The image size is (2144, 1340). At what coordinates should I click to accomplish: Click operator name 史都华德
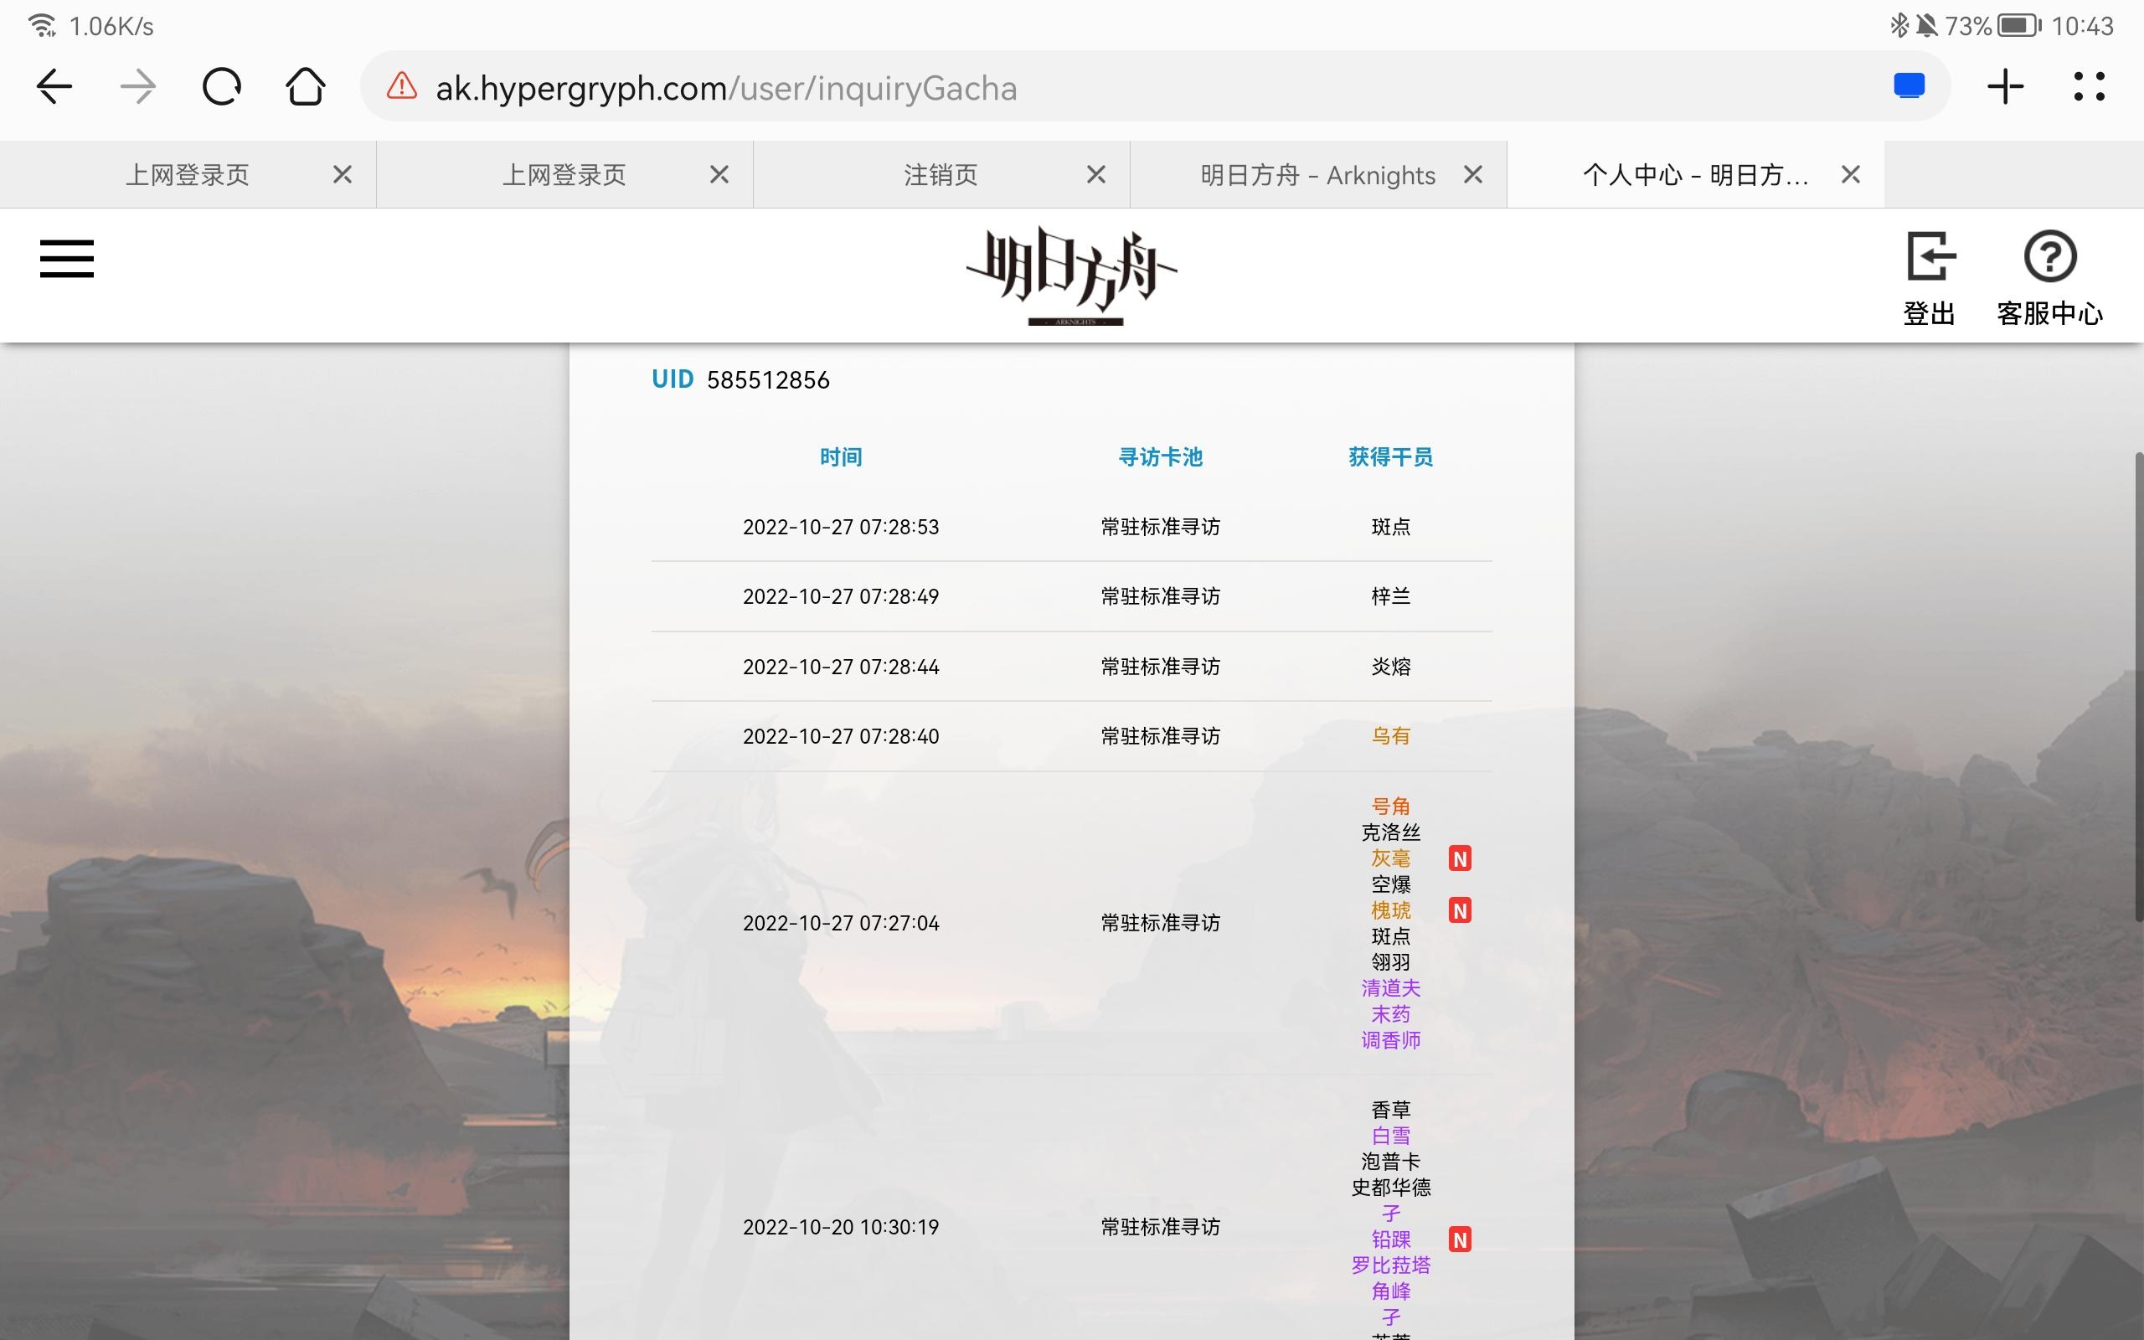1391,1188
